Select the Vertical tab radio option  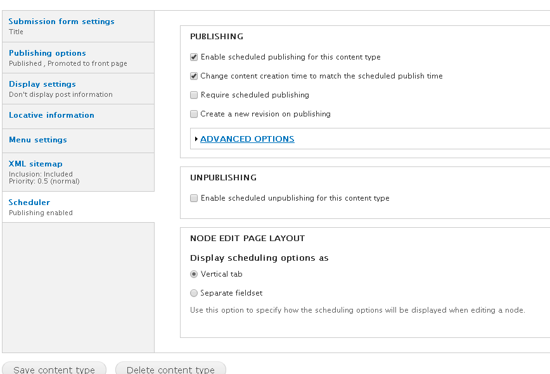tap(194, 274)
